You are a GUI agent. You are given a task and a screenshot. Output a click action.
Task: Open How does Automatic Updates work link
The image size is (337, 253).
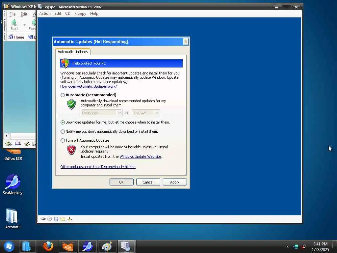pyautogui.click(x=89, y=86)
